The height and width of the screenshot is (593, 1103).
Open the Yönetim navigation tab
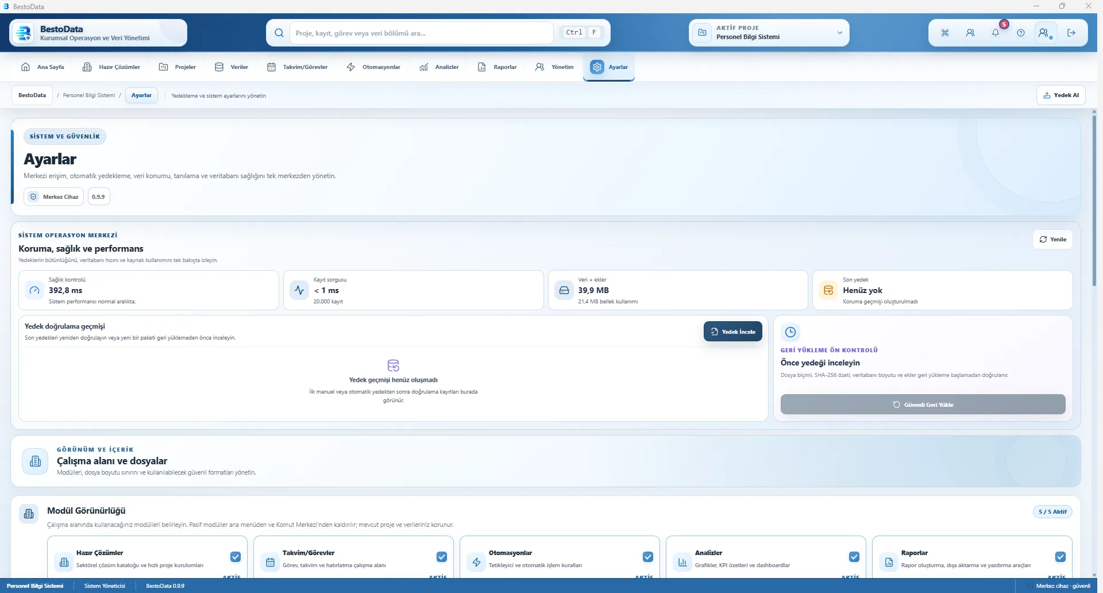(554, 67)
